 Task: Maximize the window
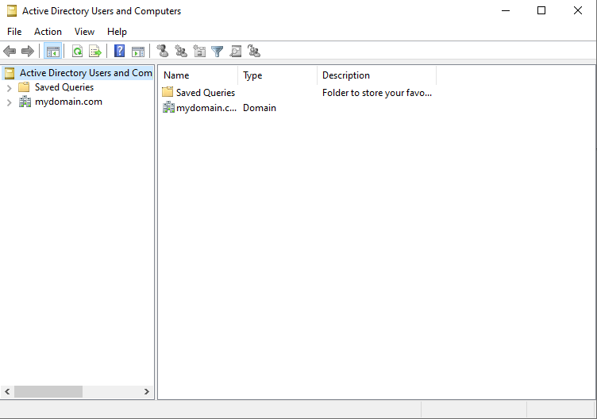(x=541, y=10)
